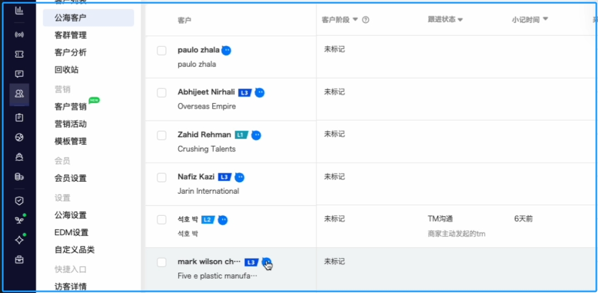Open the 小记时间 column sort dropdown
Viewport: 598px width, 293px height.
tap(545, 19)
